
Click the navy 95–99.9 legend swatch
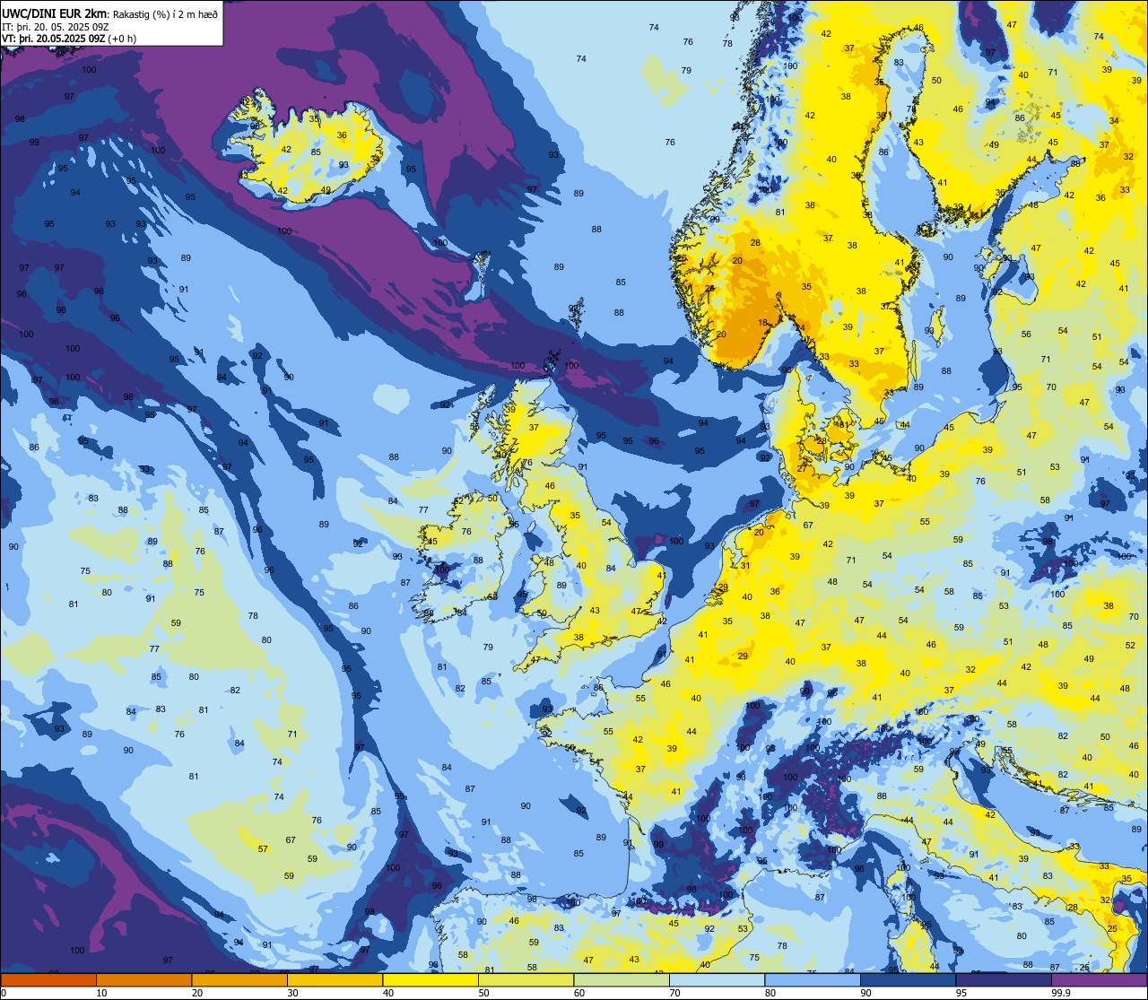coord(1004,979)
